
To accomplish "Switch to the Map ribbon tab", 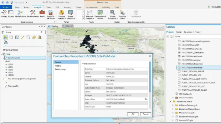I will 17,7.
